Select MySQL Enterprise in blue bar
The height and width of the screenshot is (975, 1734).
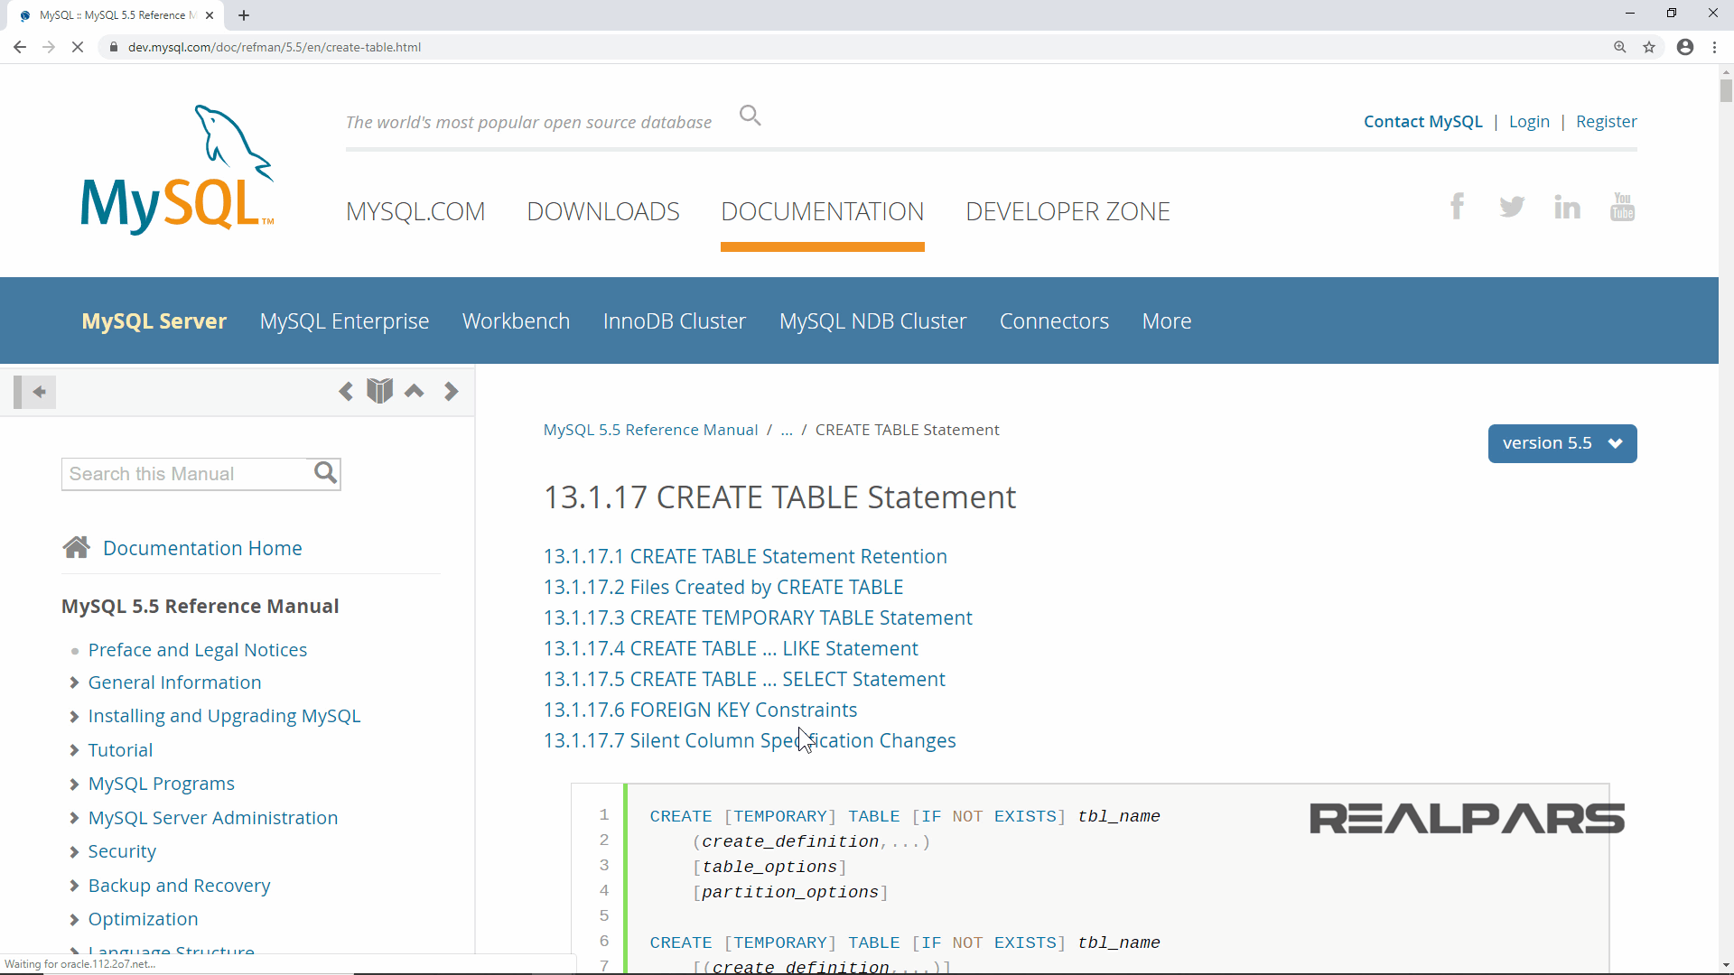344,321
